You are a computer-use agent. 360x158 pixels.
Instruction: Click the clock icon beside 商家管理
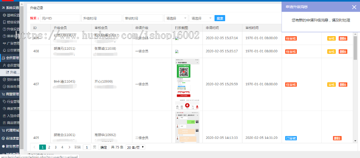(4, 109)
